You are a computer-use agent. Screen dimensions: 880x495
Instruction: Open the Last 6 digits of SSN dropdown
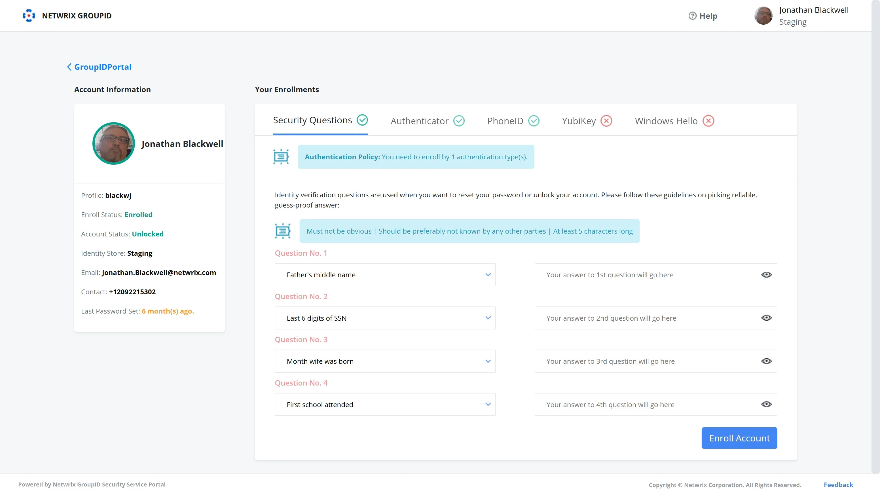point(385,318)
